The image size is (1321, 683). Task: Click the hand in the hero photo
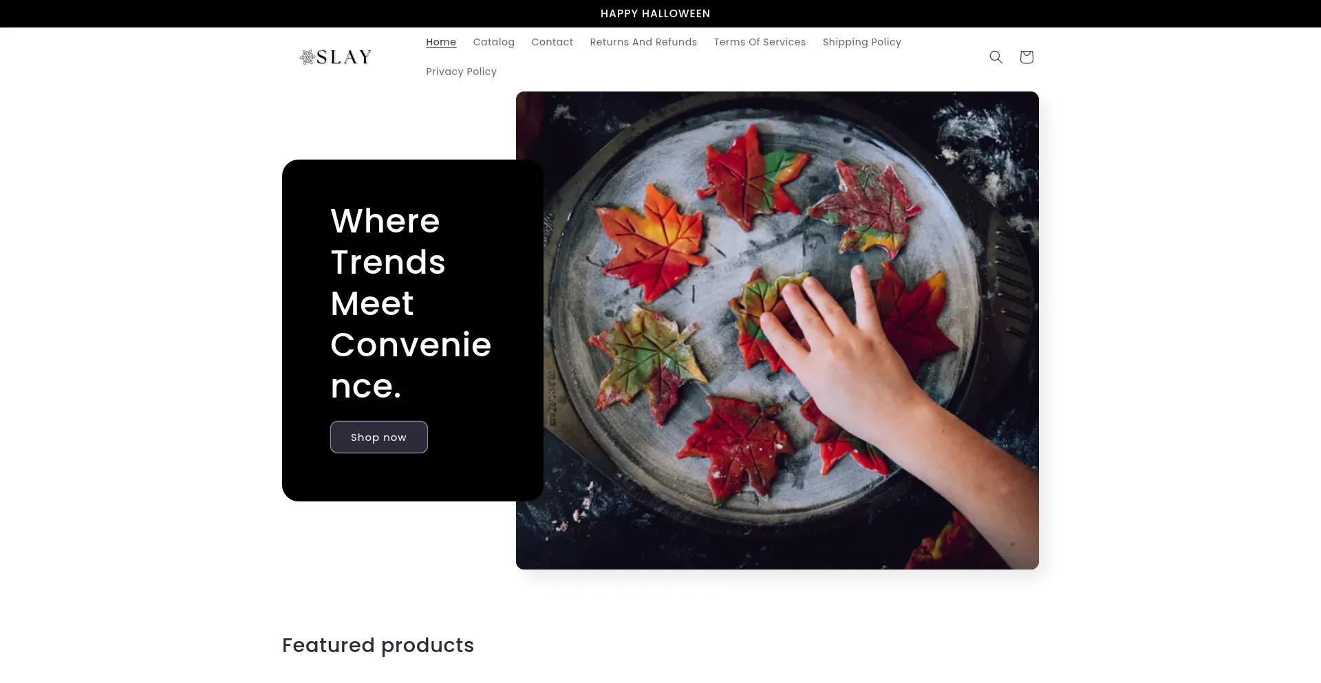[846, 344]
